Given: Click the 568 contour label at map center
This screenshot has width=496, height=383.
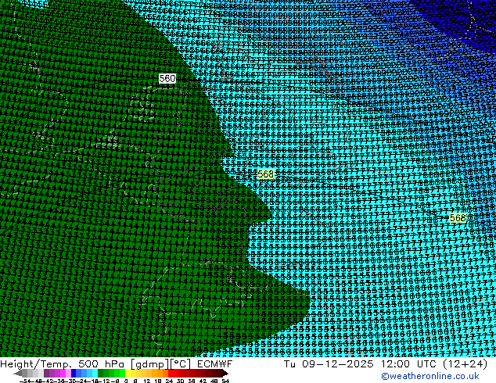Looking at the screenshot, I should pyautogui.click(x=266, y=174).
